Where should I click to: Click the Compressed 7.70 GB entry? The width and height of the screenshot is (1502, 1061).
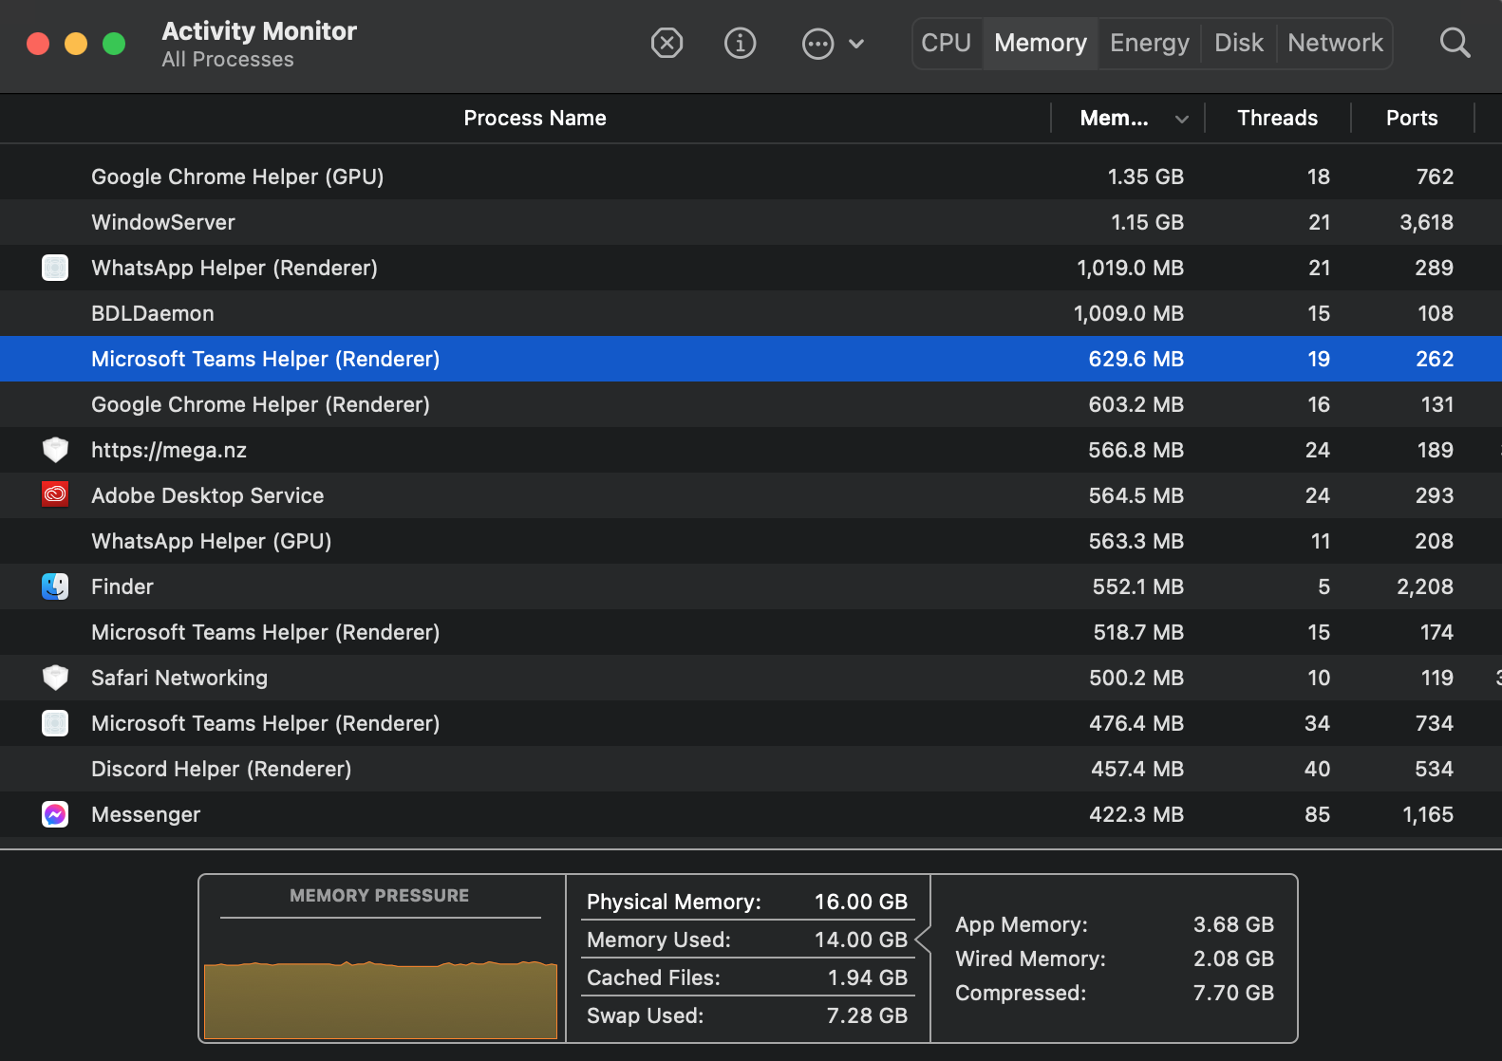[x=1115, y=993]
